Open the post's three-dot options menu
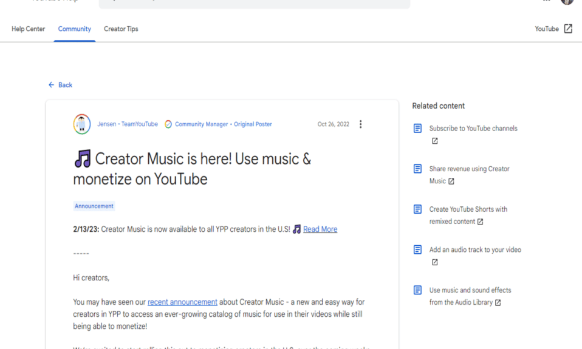The image size is (582, 349). 360,124
